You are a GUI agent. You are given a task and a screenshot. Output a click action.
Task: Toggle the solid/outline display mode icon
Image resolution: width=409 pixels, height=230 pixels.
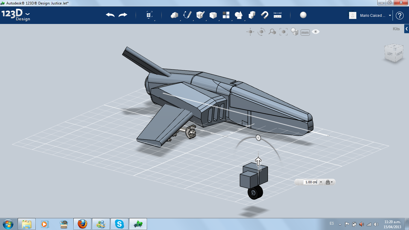click(x=295, y=32)
